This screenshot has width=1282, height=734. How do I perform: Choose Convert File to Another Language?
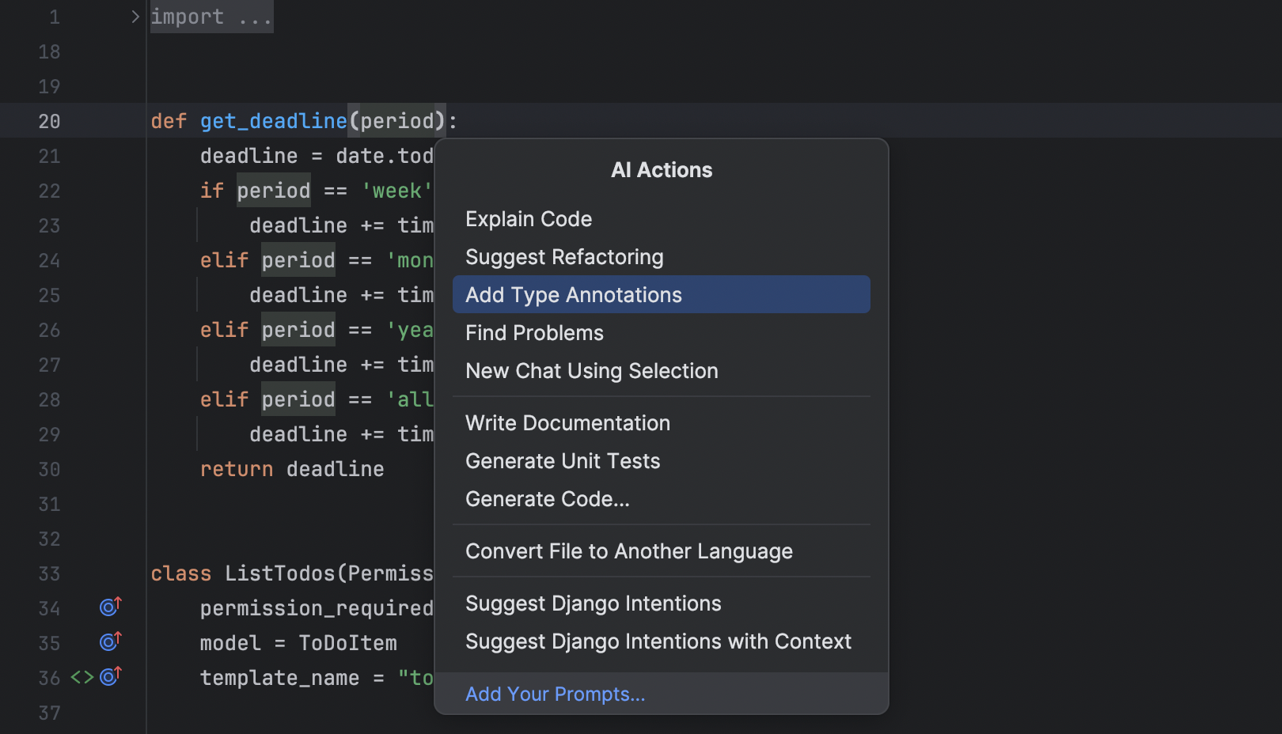(x=628, y=551)
